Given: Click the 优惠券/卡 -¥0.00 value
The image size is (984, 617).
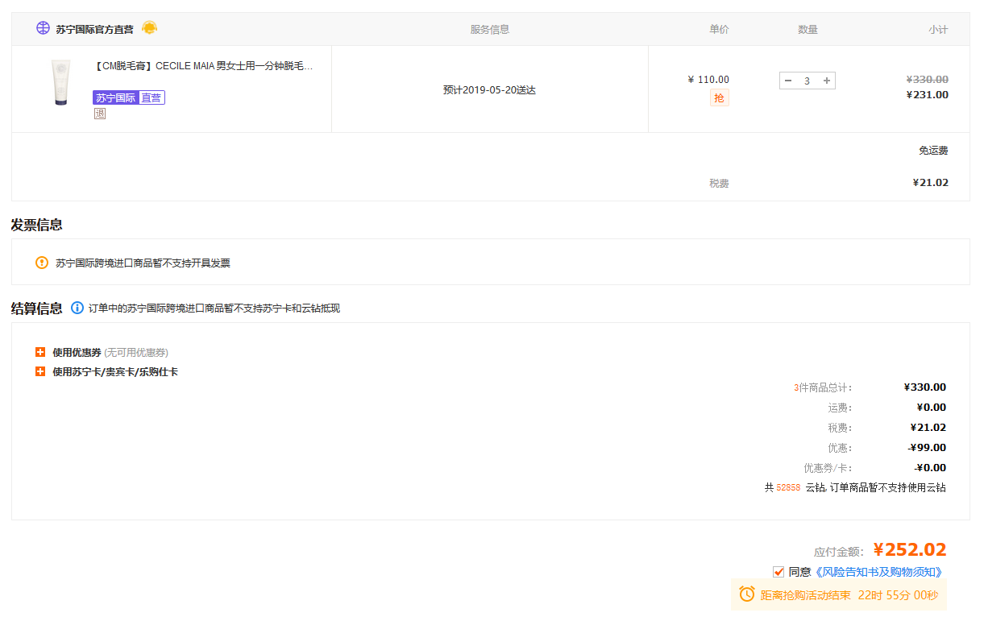Looking at the screenshot, I should tap(930, 468).
